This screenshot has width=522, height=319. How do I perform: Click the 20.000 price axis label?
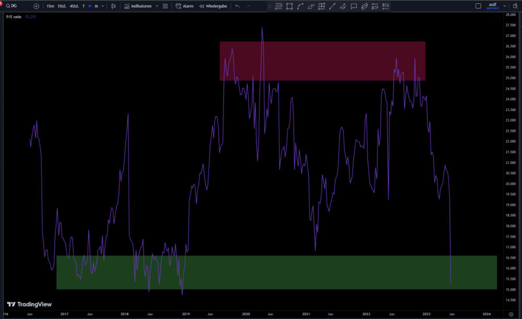point(511,183)
